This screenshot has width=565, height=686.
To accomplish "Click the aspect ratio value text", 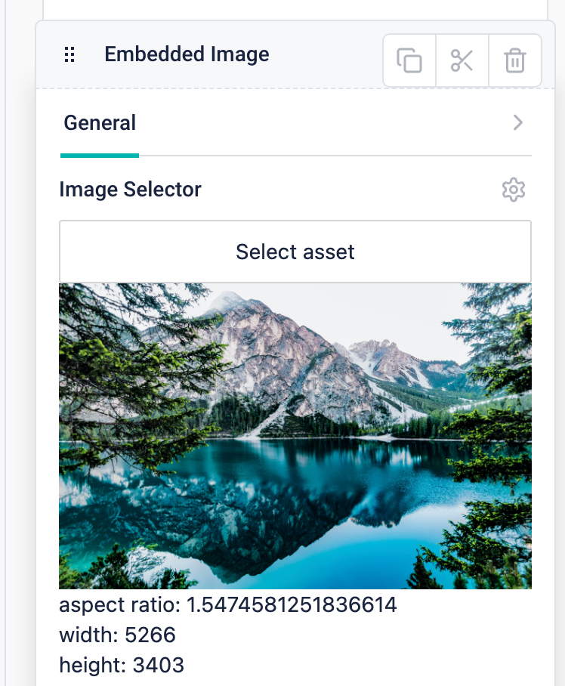I will pos(292,604).
